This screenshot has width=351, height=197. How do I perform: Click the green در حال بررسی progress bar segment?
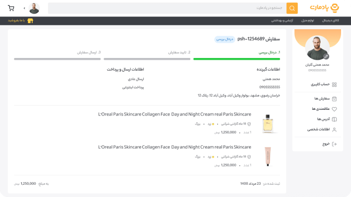click(237, 59)
